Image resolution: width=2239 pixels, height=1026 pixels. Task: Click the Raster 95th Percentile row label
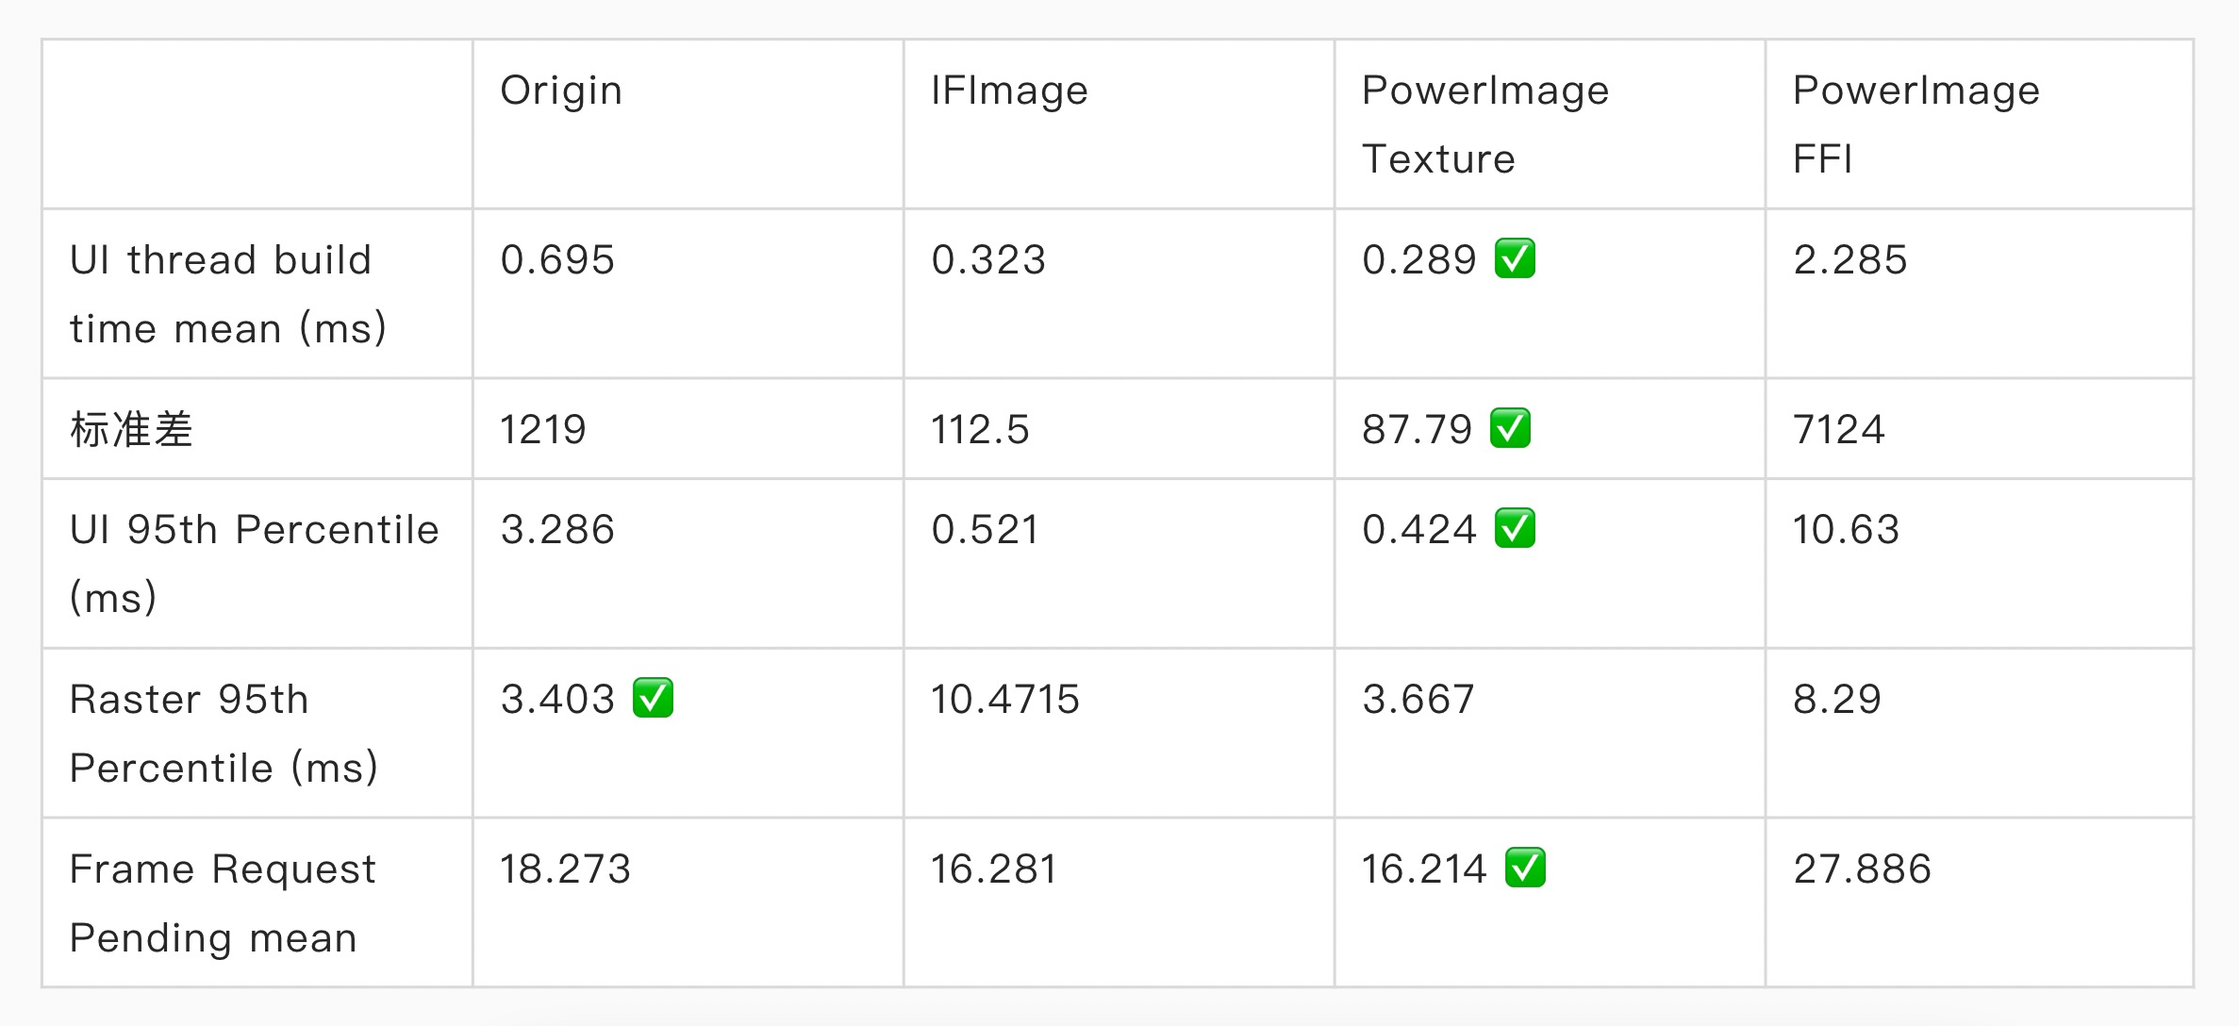click(x=224, y=733)
